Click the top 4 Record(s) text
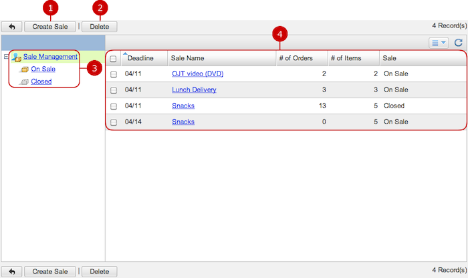 449,25
